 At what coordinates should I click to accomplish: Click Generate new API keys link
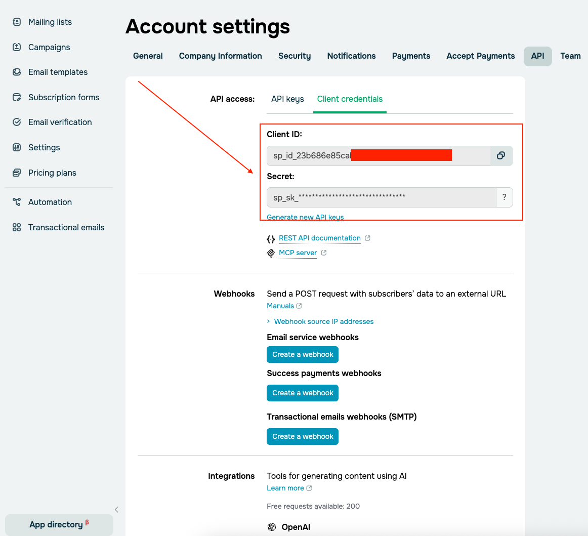tap(305, 217)
